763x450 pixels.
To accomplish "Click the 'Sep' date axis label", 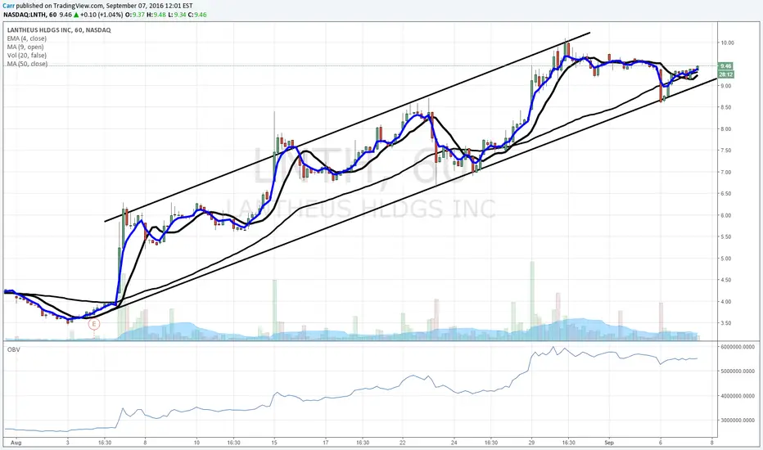I will click(609, 443).
